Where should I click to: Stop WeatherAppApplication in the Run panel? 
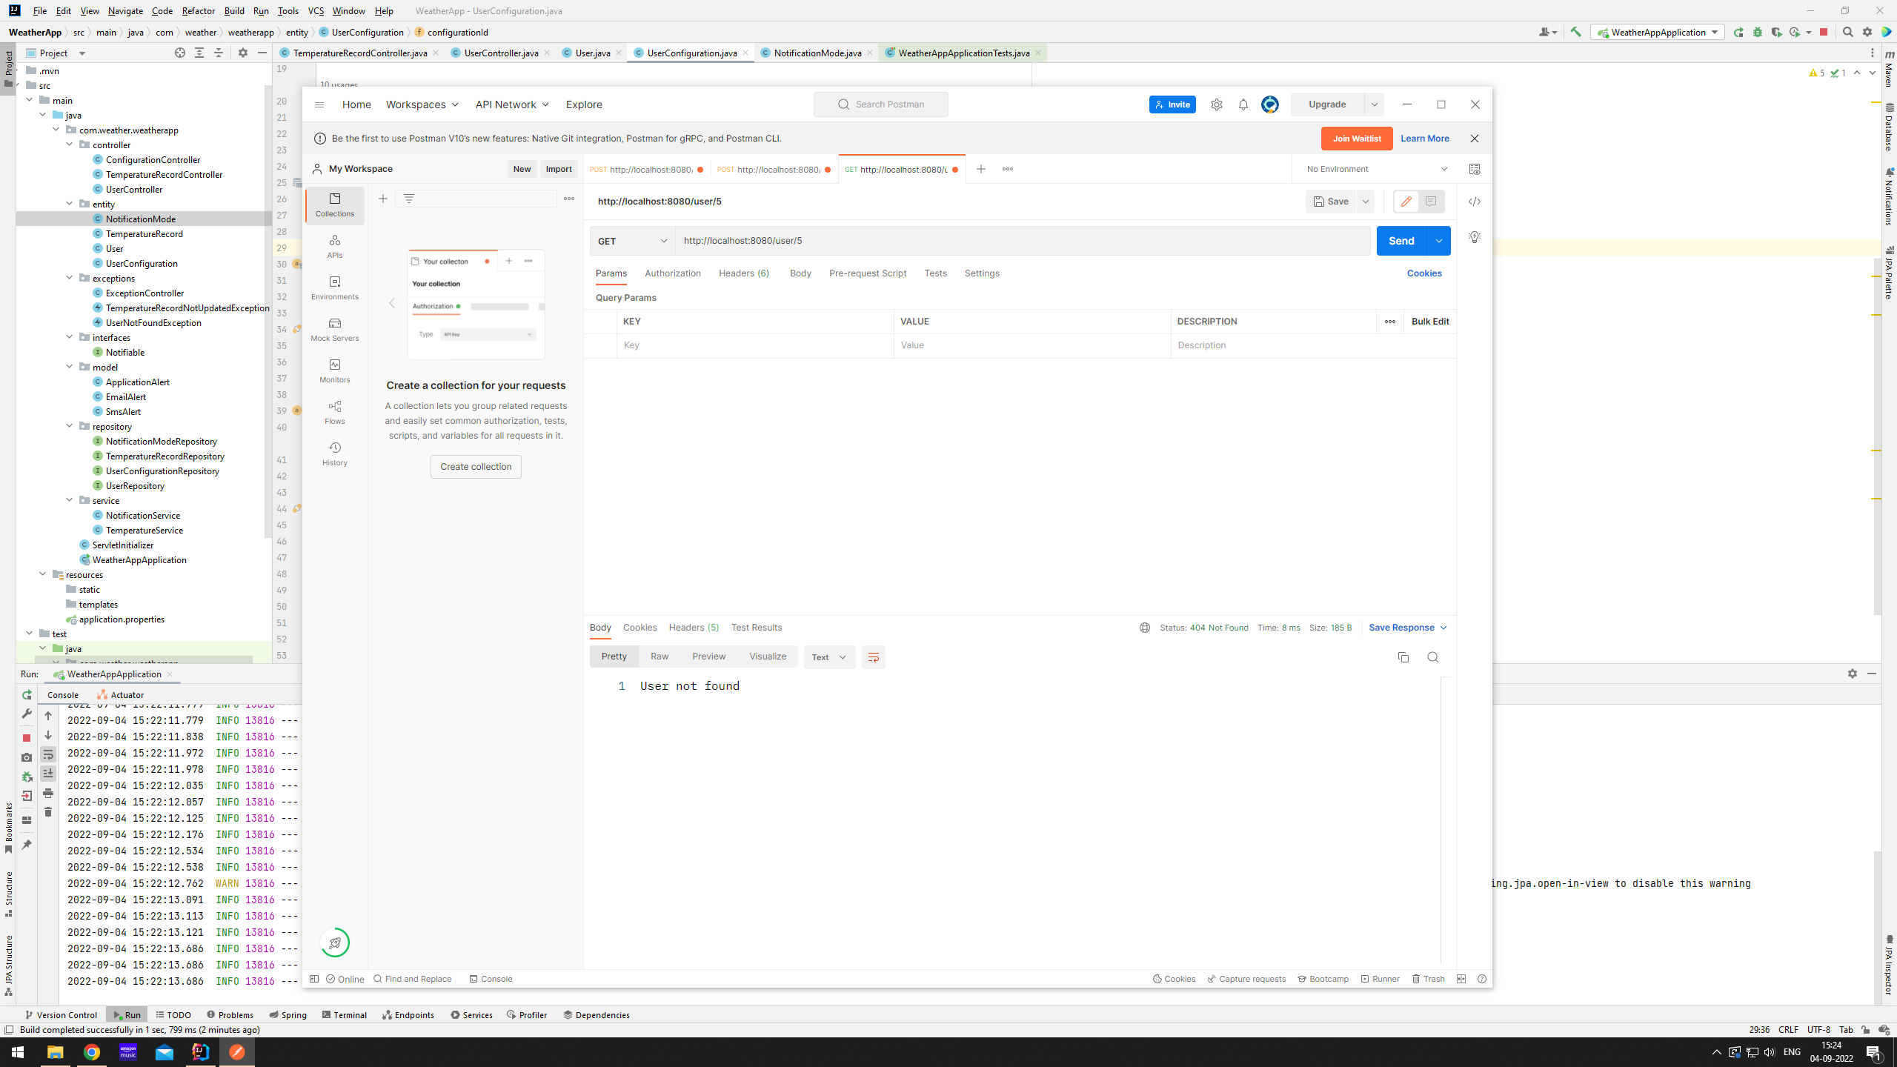click(x=27, y=738)
